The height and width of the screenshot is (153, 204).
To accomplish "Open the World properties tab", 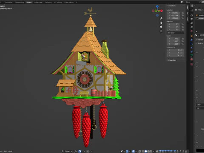I will click(192, 31).
